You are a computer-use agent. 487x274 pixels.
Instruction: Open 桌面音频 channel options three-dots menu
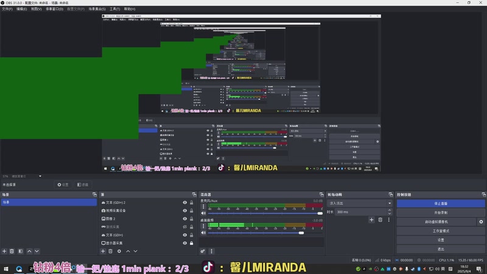coord(203,226)
